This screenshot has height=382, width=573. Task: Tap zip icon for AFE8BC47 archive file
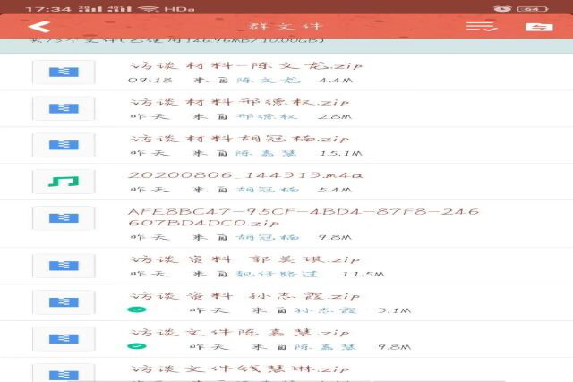pyautogui.click(x=63, y=218)
